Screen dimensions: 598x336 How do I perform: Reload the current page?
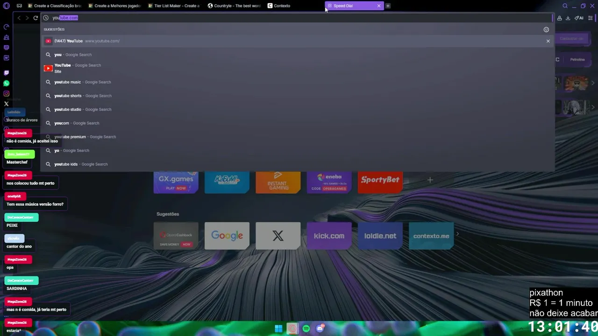36,18
